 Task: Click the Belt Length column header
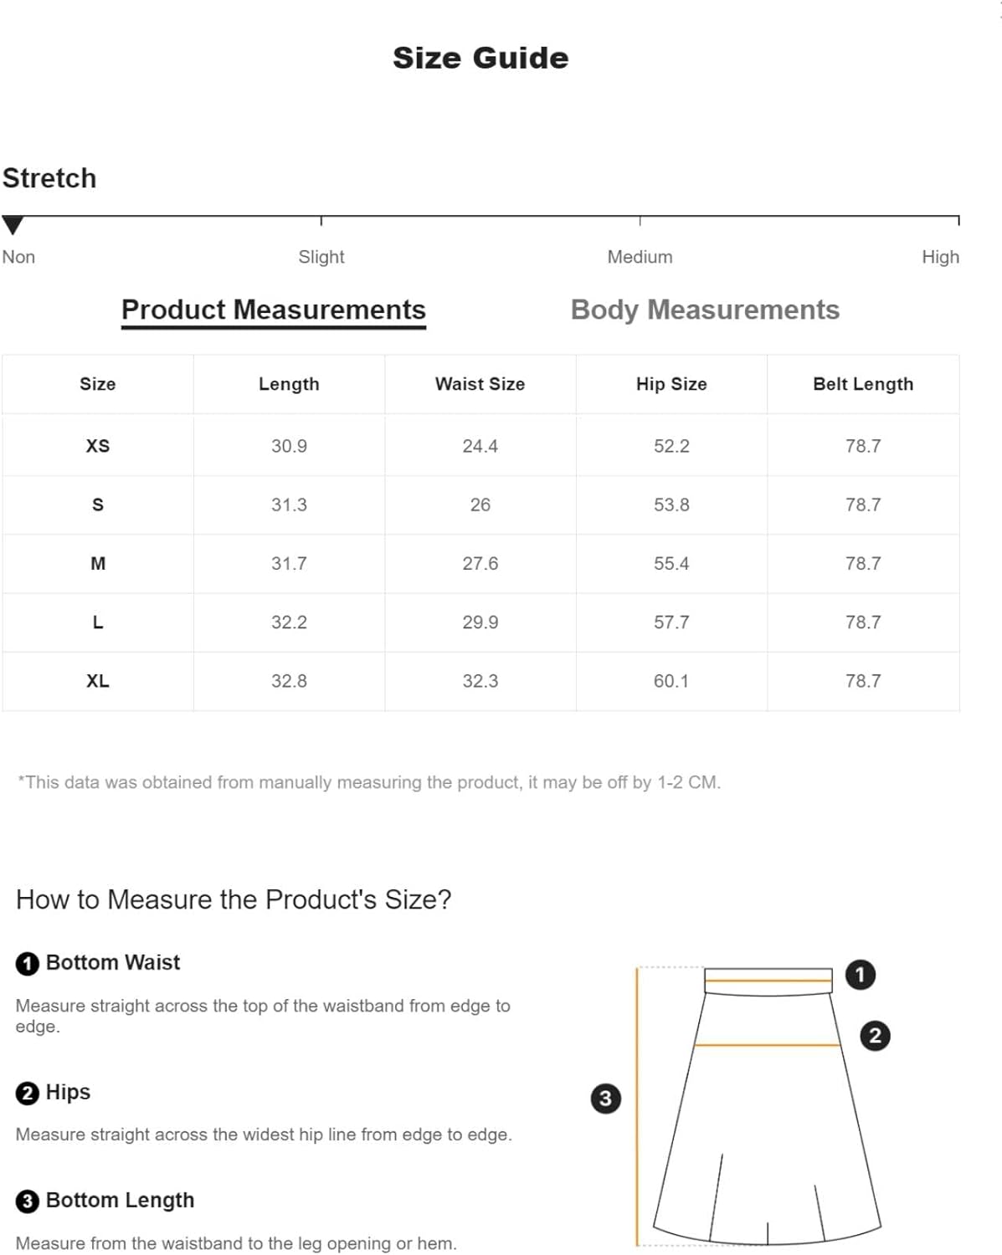point(863,384)
